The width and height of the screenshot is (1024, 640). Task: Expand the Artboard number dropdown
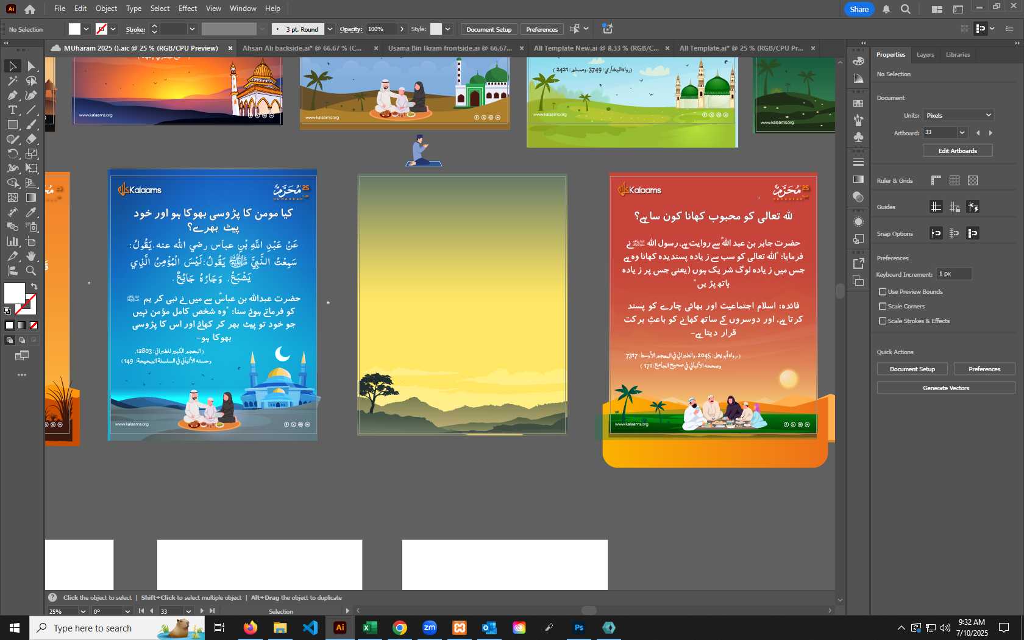(962, 133)
